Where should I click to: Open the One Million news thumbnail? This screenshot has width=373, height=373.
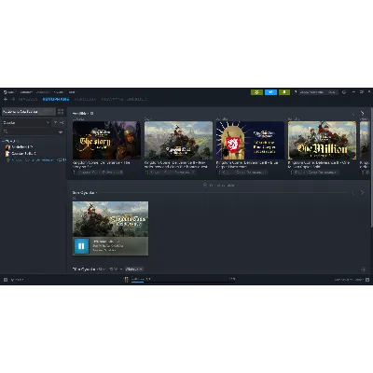(x=322, y=141)
